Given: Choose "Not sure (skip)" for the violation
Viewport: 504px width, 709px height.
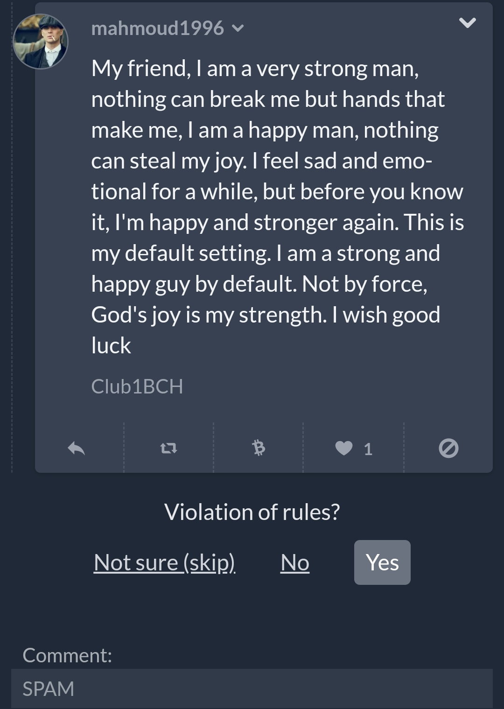Looking at the screenshot, I should click(x=164, y=562).
